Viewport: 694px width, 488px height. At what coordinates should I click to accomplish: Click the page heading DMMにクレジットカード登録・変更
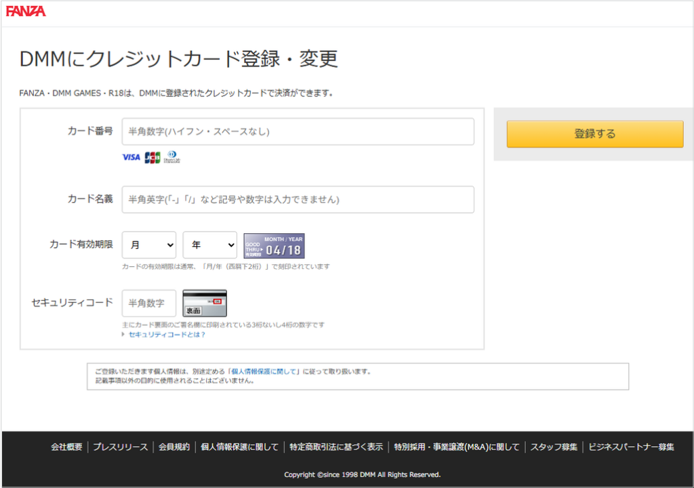[x=179, y=59]
